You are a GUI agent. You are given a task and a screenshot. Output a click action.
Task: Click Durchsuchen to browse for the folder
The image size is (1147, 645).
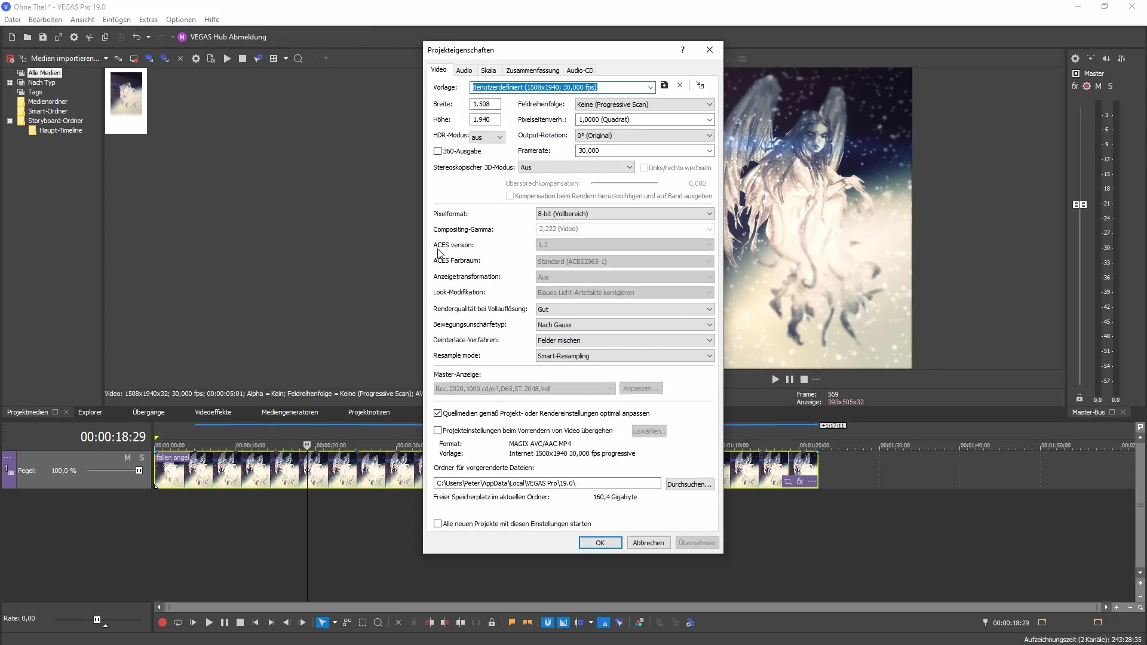(x=690, y=484)
